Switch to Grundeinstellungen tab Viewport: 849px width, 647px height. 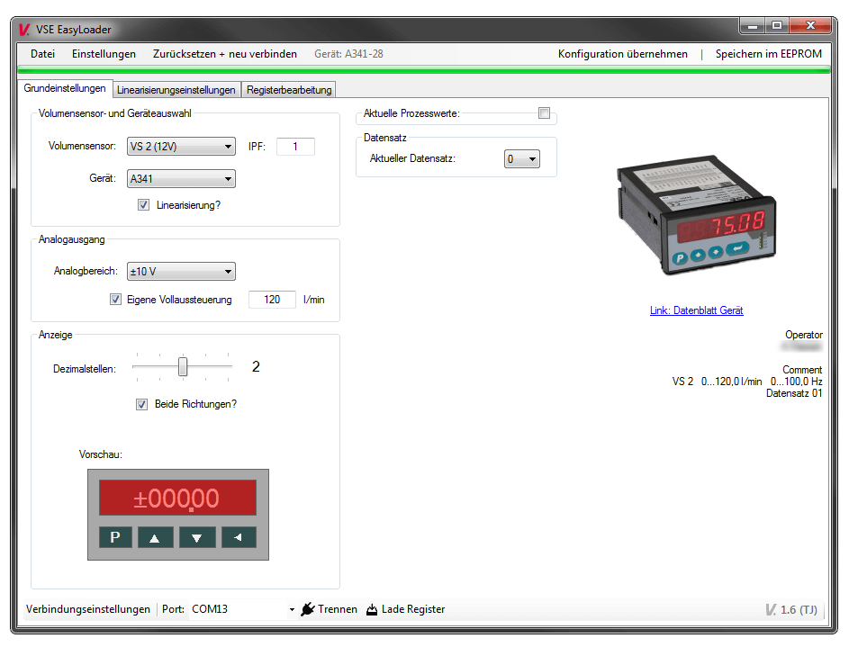(x=65, y=88)
